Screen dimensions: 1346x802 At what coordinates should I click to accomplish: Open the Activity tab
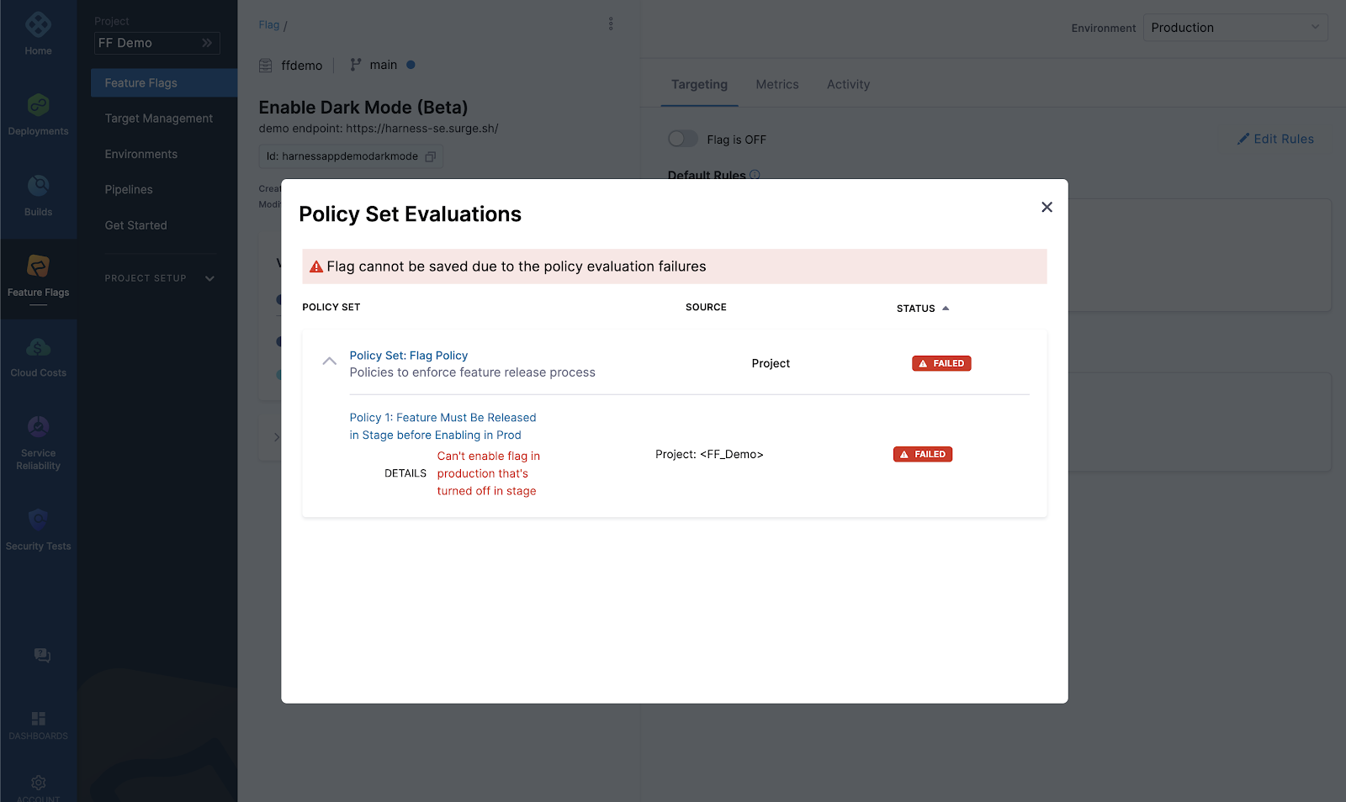848,84
